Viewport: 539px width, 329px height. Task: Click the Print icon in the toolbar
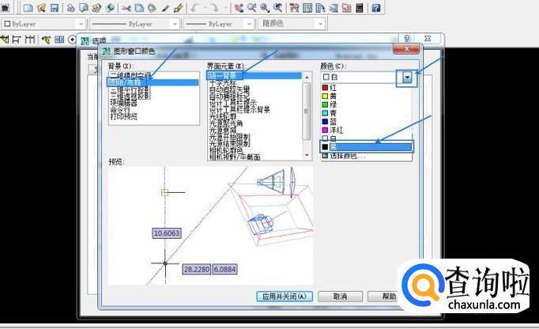click(70, 8)
